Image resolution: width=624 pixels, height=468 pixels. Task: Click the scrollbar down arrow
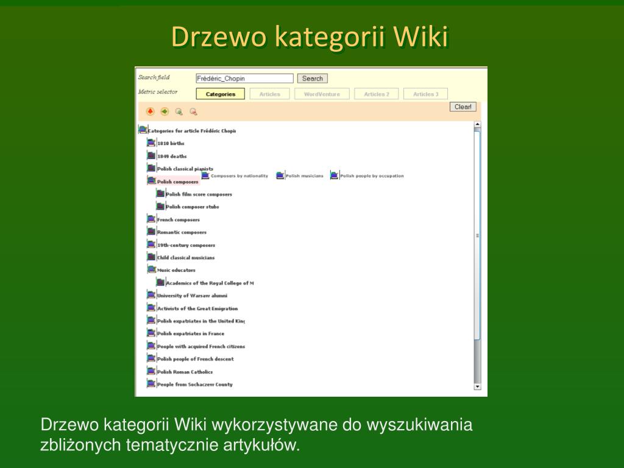click(478, 386)
